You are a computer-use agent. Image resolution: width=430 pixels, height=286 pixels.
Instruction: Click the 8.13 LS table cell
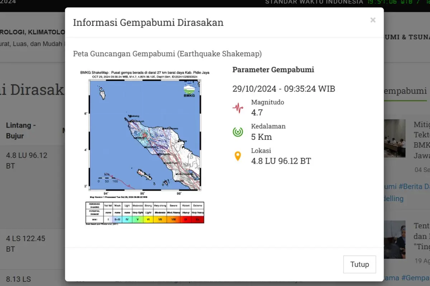click(x=18, y=279)
